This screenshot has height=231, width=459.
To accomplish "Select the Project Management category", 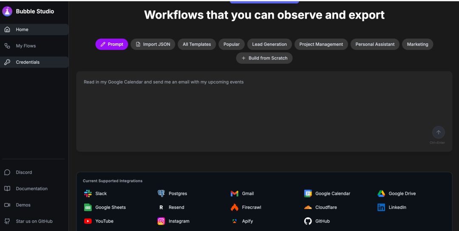I will [x=321, y=44].
